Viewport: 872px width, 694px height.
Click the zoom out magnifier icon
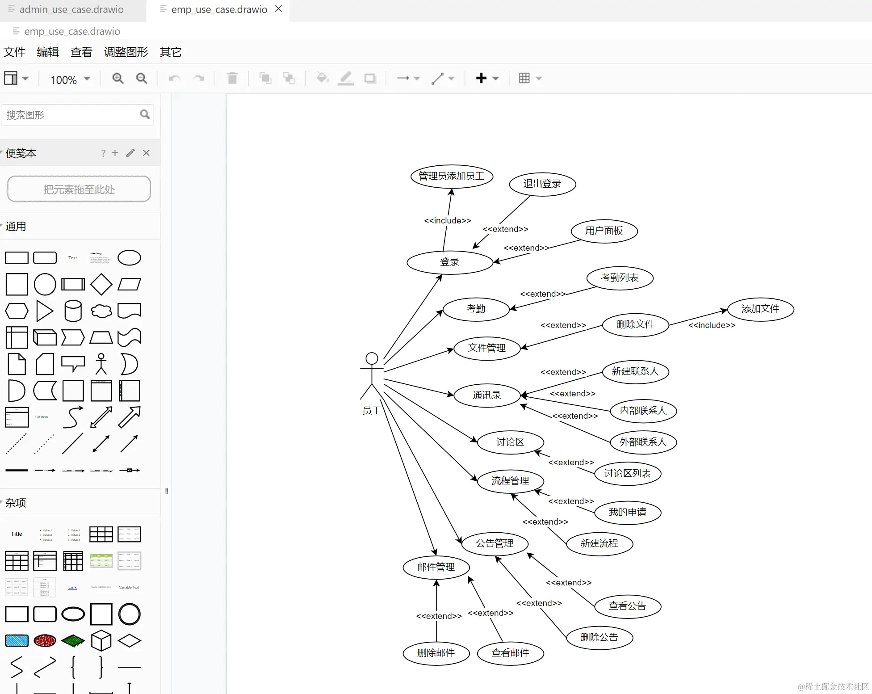pyautogui.click(x=142, y=79)
